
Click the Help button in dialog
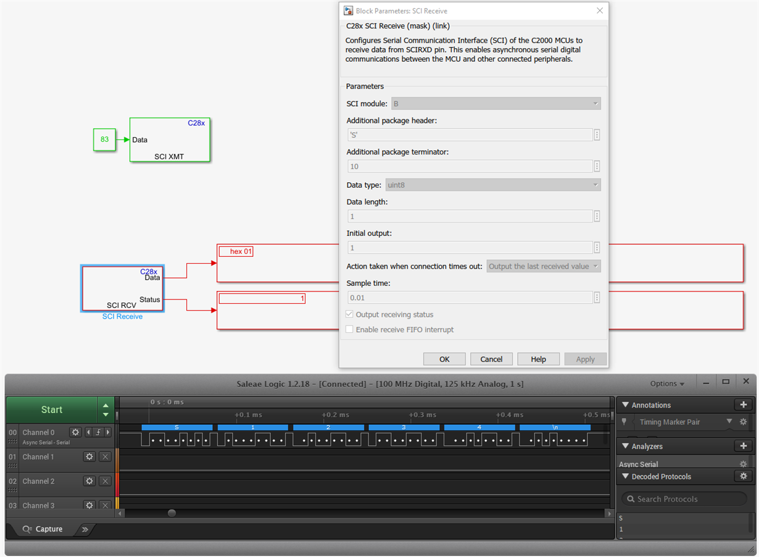538,359
